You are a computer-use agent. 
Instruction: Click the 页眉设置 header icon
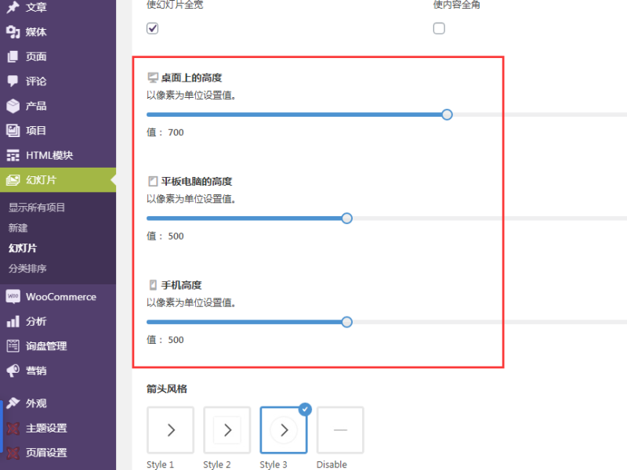[13, 453]
